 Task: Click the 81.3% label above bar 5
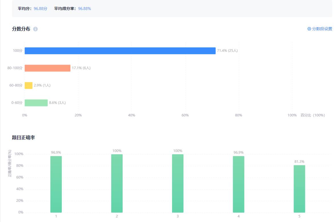(299, 162)
